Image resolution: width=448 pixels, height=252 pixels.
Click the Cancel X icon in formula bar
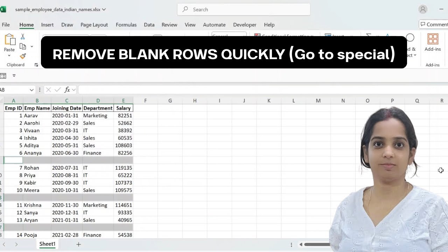(49, 90)
